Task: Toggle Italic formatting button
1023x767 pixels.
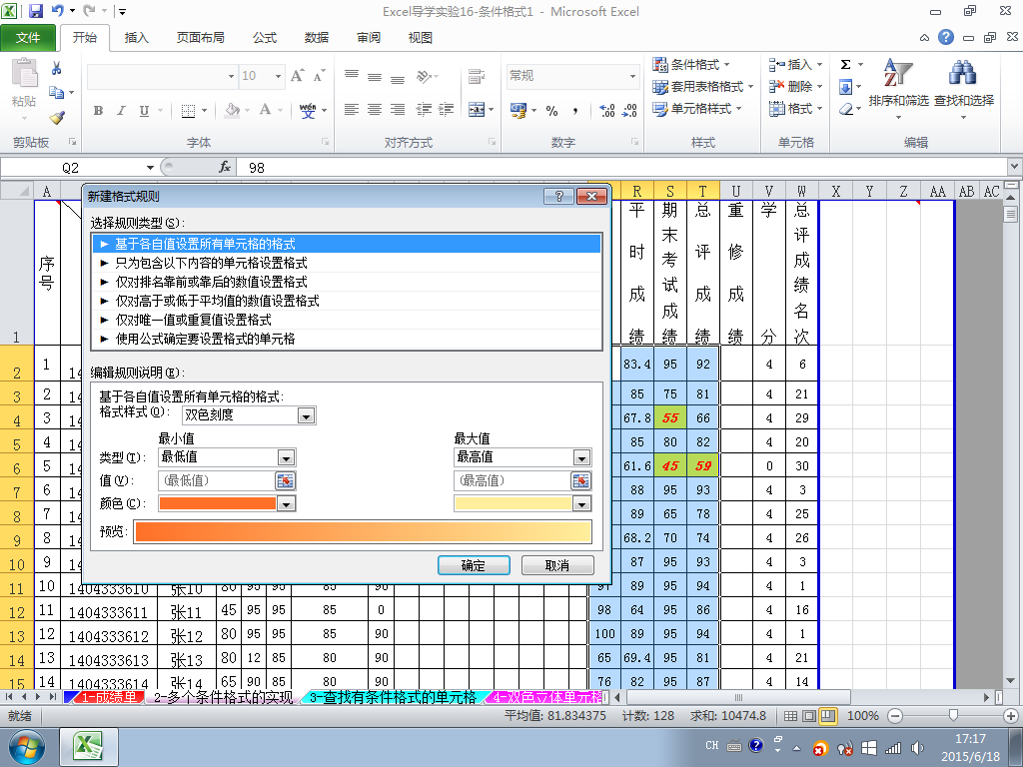Action: point(121,111)
